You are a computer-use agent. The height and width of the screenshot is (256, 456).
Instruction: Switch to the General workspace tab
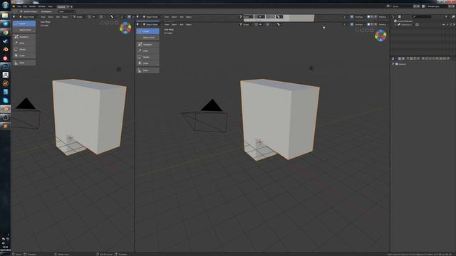click(x=61, y=6)
